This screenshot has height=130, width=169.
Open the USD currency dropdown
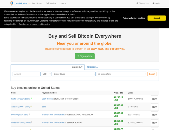tap(46, 74)
